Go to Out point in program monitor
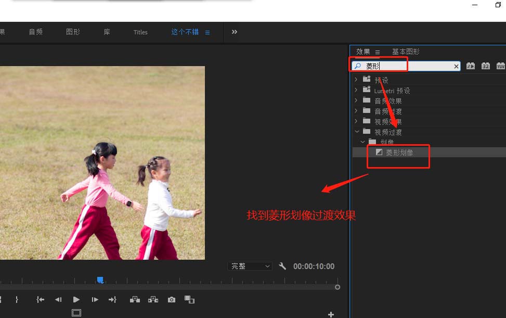Image resolution: width=506 pixels, height=318 pixels. pyautogui.click(x=112, y=300)
